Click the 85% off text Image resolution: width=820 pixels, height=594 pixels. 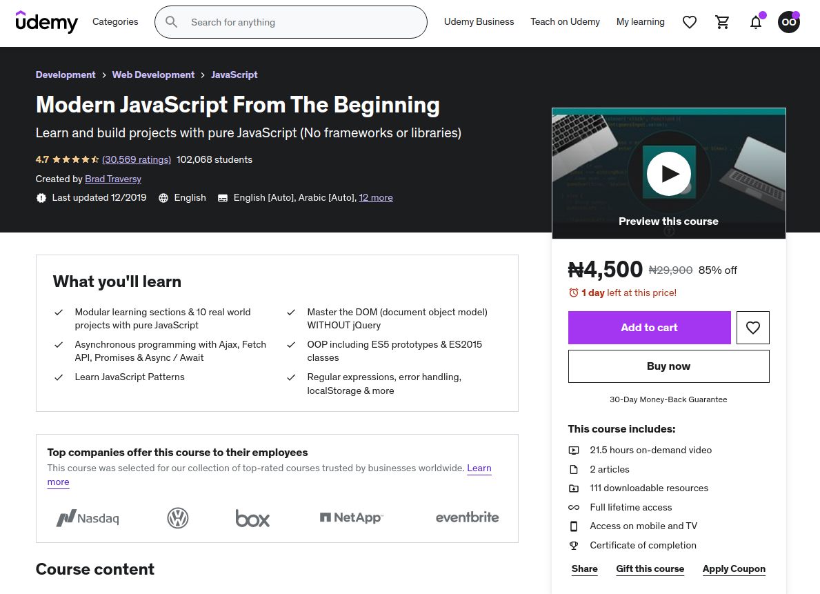717,270
